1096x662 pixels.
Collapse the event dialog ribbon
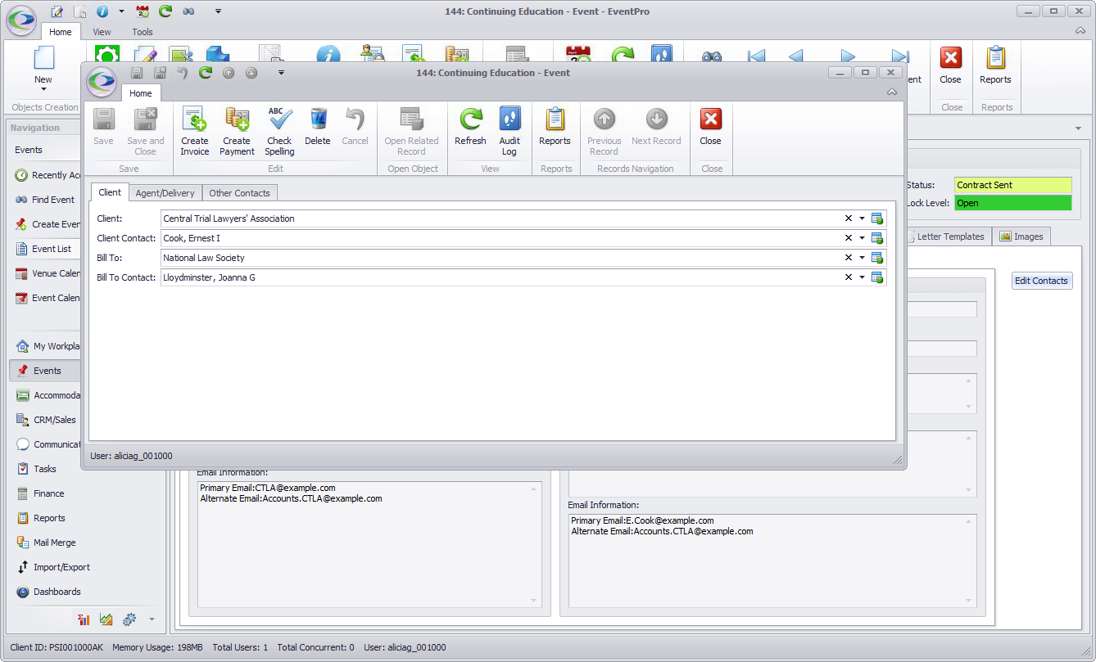click(x=892, y=92)
